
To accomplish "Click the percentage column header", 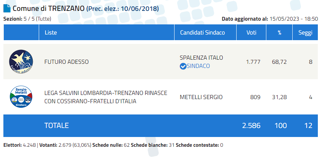I will [279, 33].
